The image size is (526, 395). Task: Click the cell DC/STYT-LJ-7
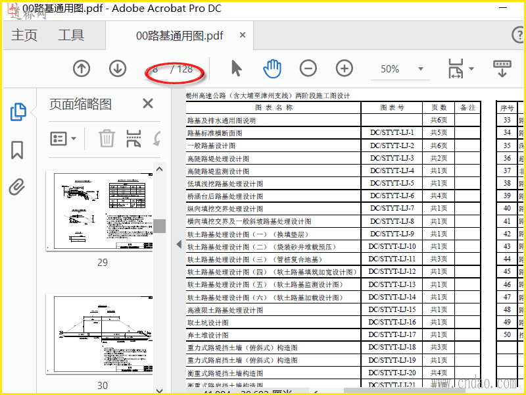(392, 208)
